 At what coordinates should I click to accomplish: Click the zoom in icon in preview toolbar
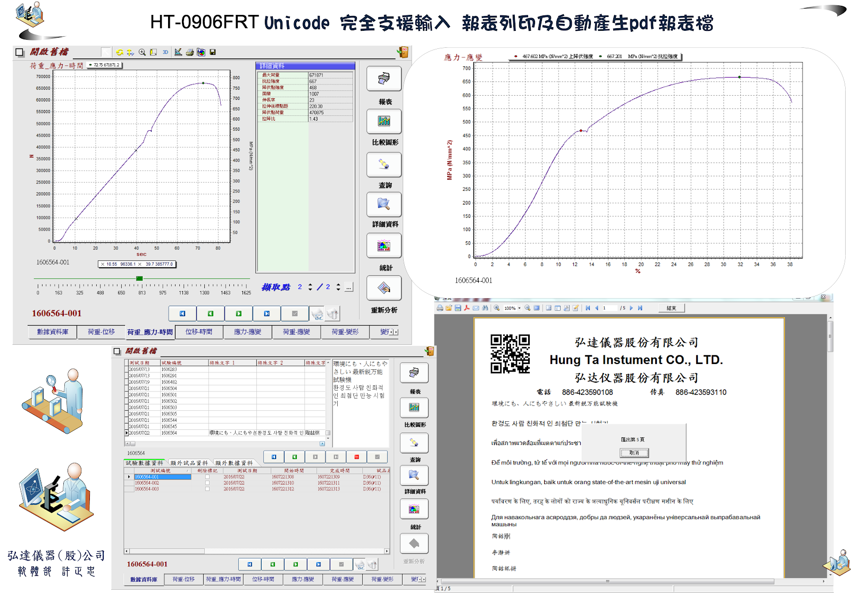point(497,308)
